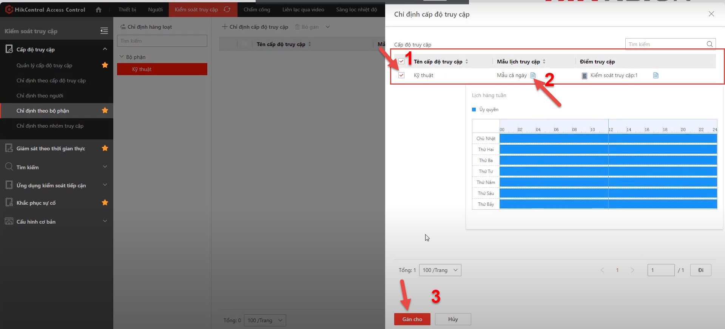Open schedule detail icon beside Mẫu cả ngày
This screenshot has height=329, width=725.
(533, 75)
